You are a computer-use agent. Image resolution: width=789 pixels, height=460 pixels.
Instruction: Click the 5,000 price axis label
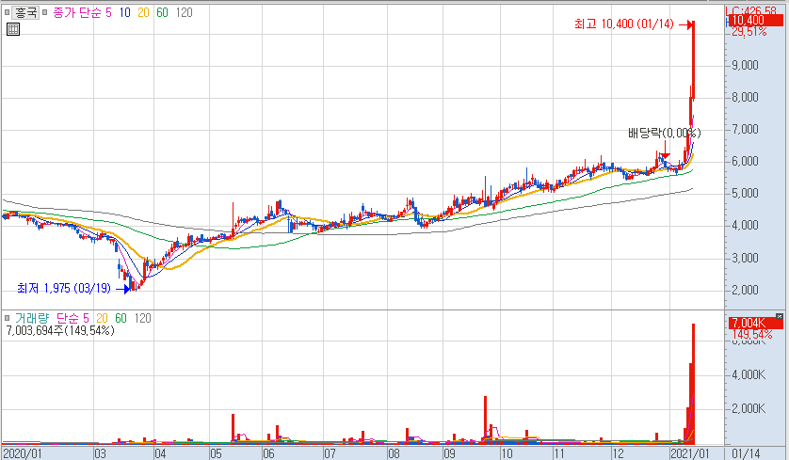[745, 193]
